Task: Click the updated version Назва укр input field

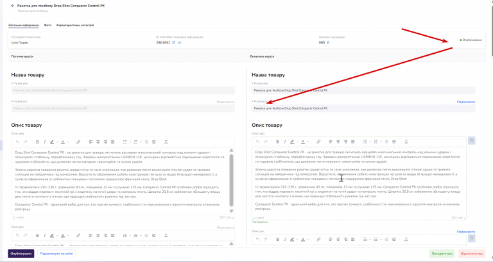Action: tap(363, 90)
